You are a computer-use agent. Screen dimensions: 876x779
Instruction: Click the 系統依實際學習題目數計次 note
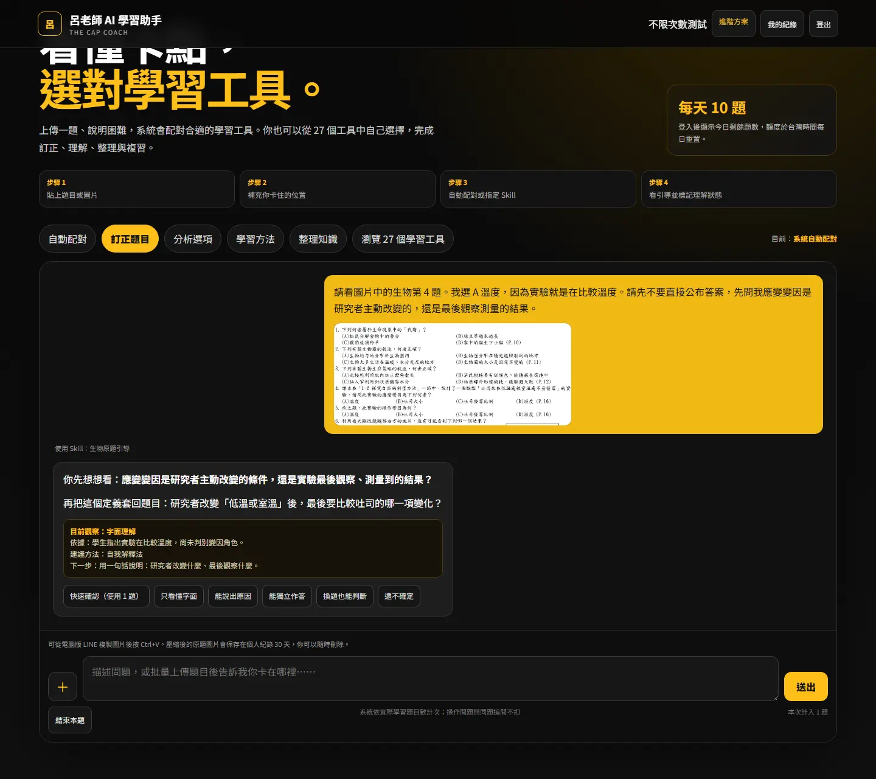pyautogui.click(x=440, y=712)
